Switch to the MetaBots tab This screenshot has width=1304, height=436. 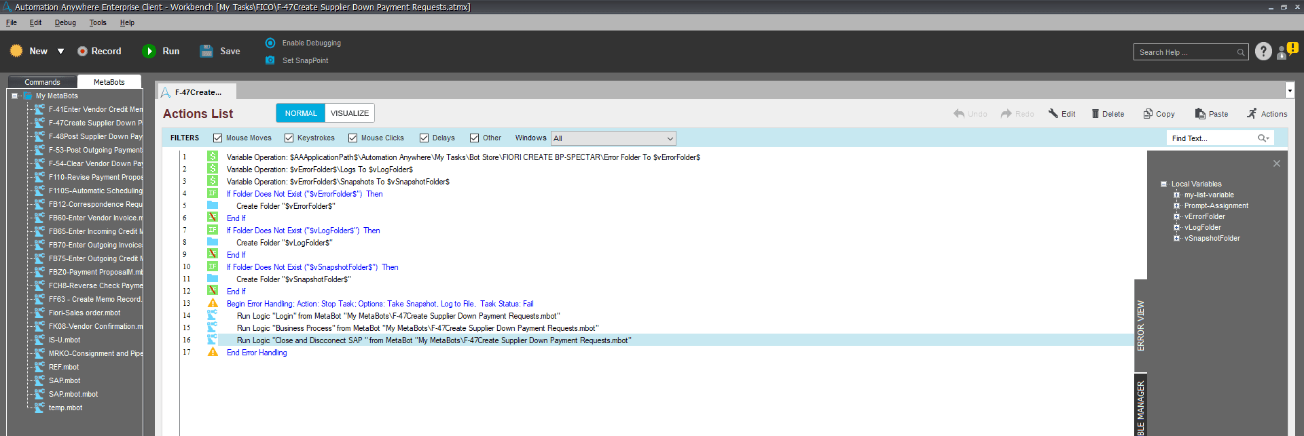(x=109, y=81)
